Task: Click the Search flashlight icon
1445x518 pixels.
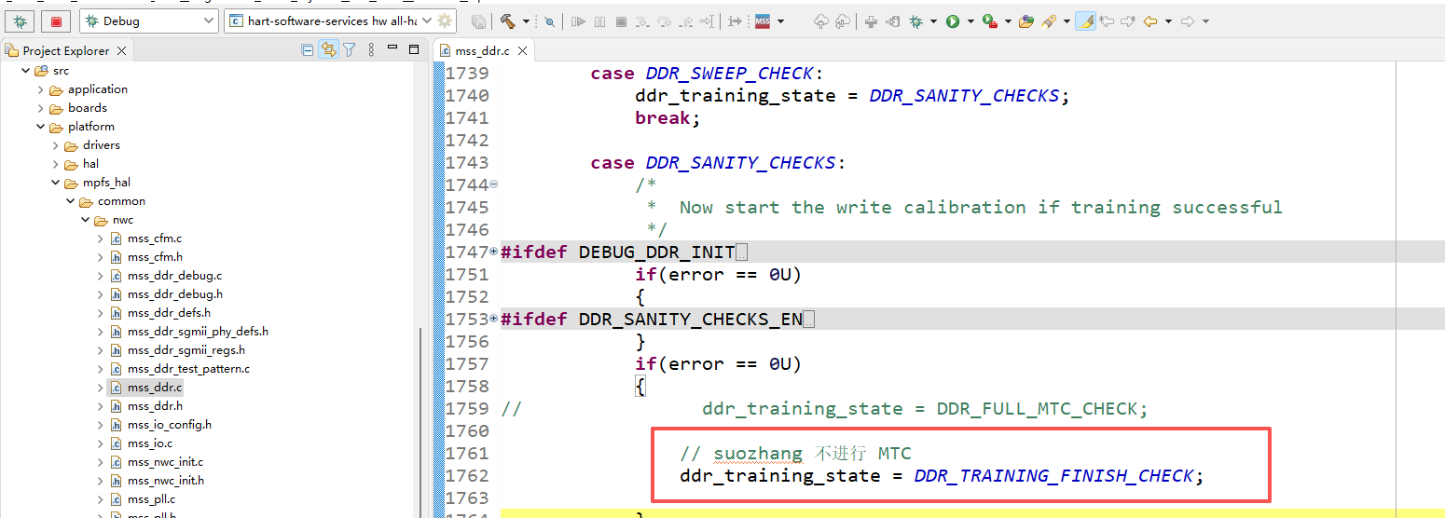Action: click(1049, 21)
